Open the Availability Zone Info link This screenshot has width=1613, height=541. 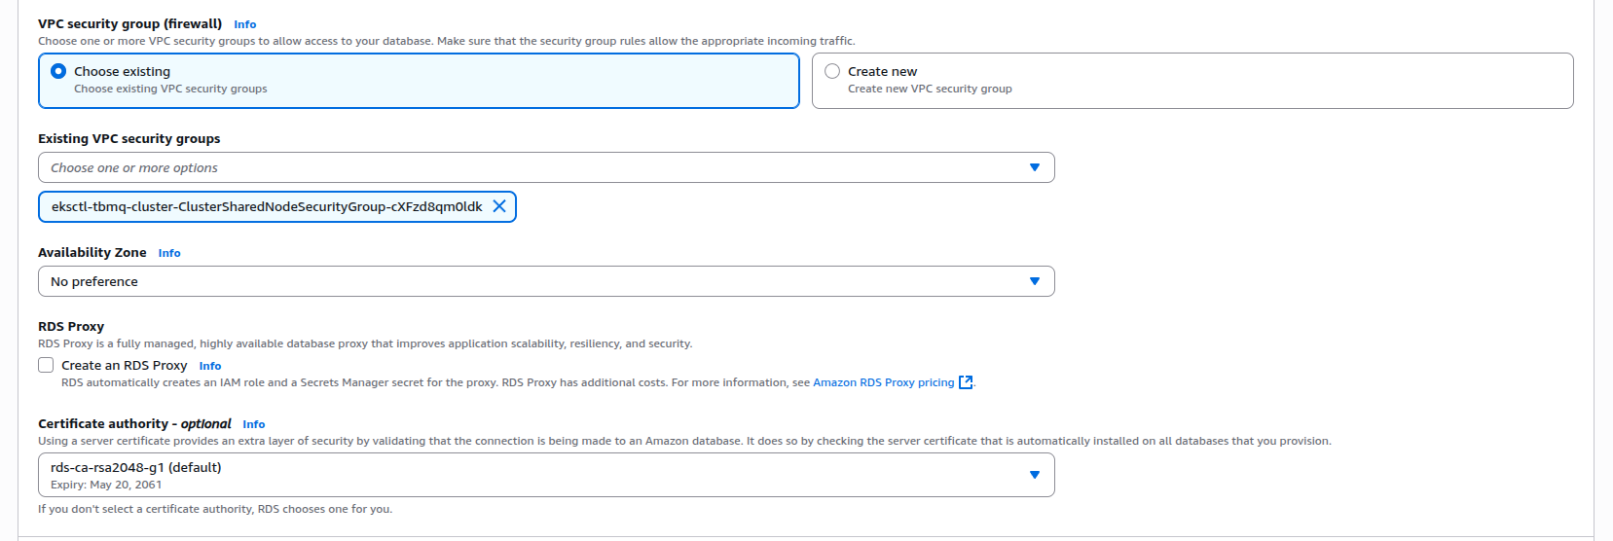click(169, 253)
